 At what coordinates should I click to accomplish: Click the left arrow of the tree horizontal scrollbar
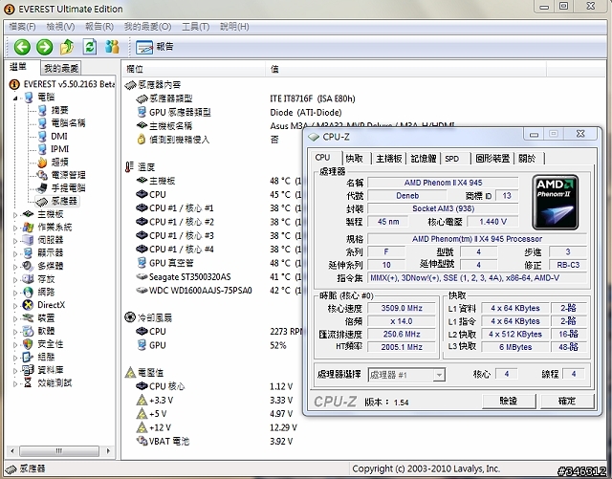12,451
